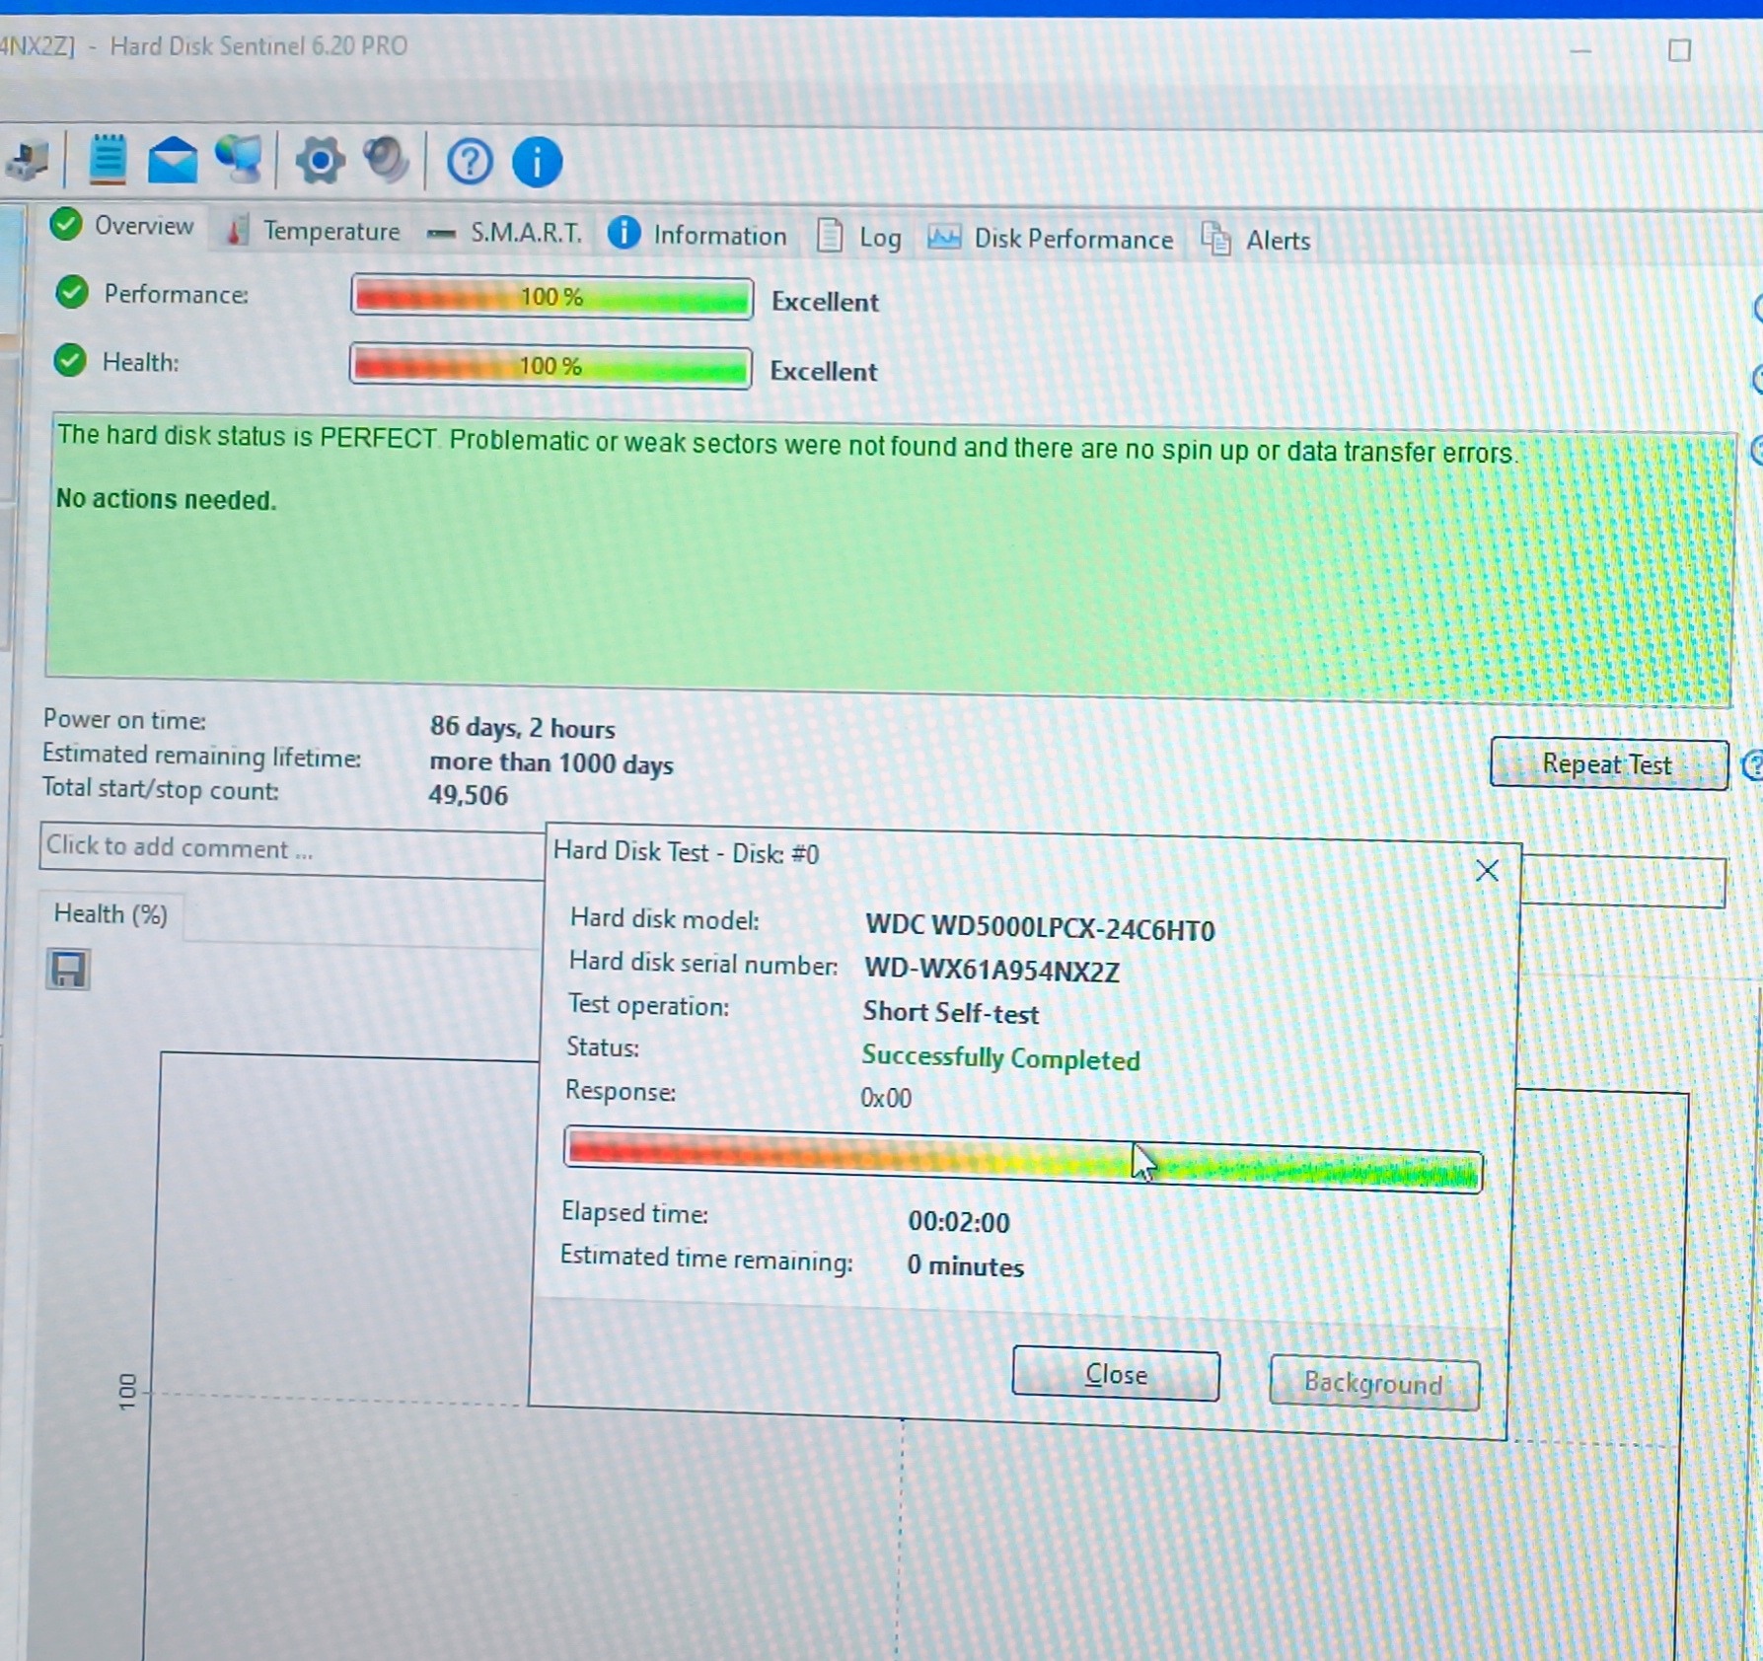1763x1661 pixels.
Task: Click the globe and monitor network icon
Action: 239,159
